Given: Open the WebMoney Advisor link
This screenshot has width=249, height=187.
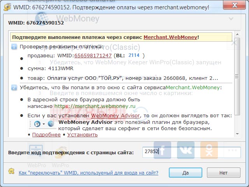Looking at the screenshot, I should click(x=115, y=115).
